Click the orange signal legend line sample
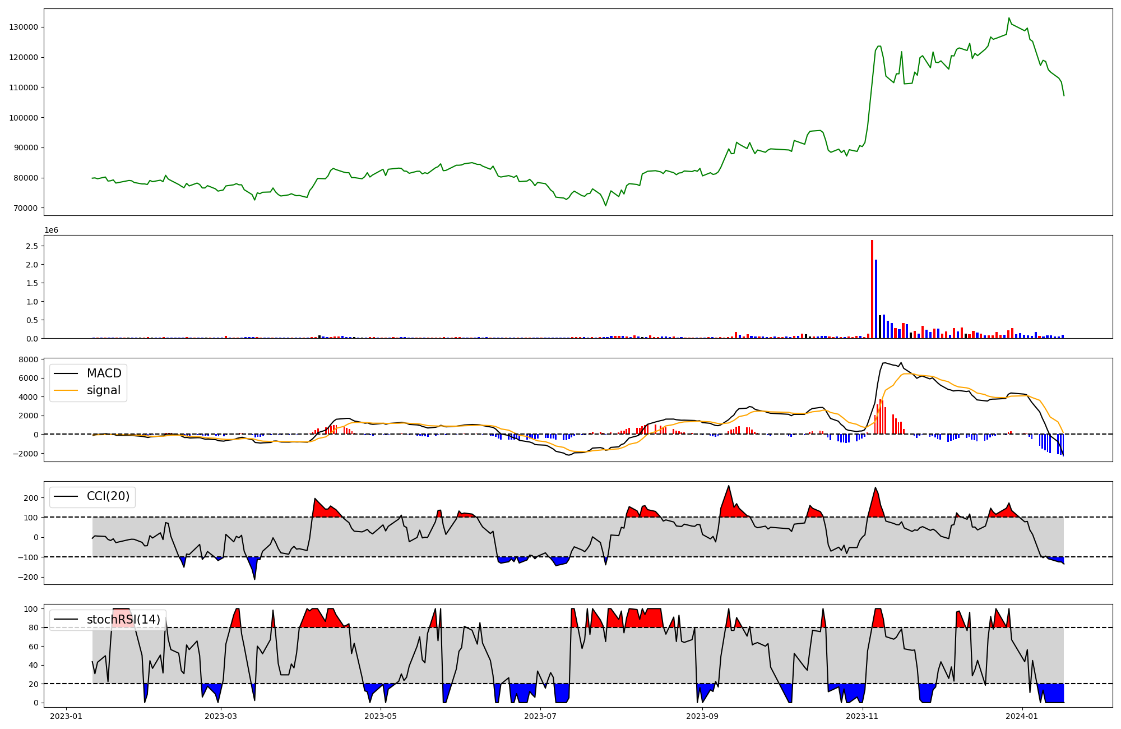This screenshot has width=1121, height=729. click(x=66, y=391)
